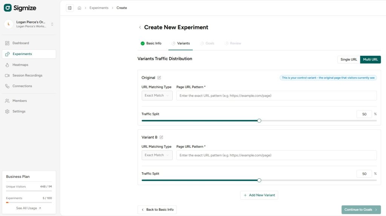Click the Original Traffic Split slider handle
This screenshot has height=216, width=386.
259,121
